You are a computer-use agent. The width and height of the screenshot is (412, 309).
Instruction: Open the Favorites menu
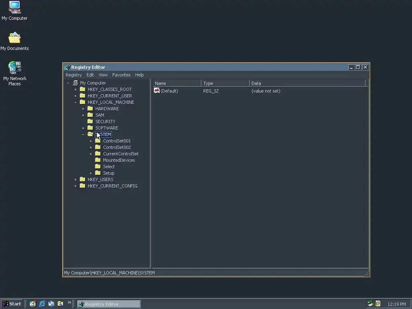pos(121,75)
